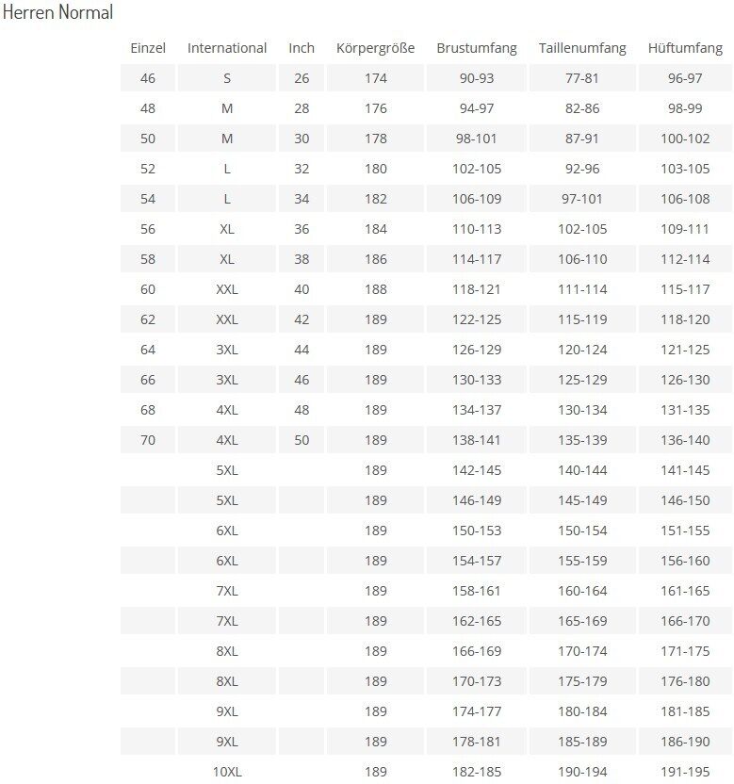Click Einzel size 46 cell
Viewport: 734px width, 784px height.
pyautogui.click(x=148, y=78)
